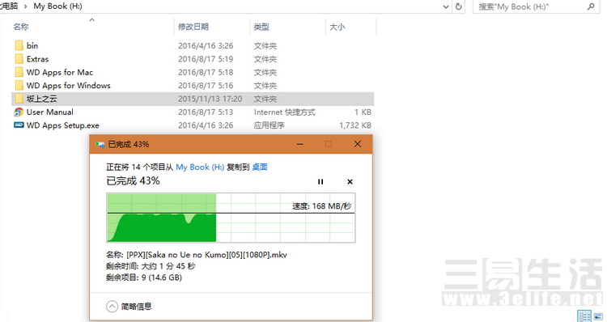Close the copy progress dialog window

coord(357,144)
